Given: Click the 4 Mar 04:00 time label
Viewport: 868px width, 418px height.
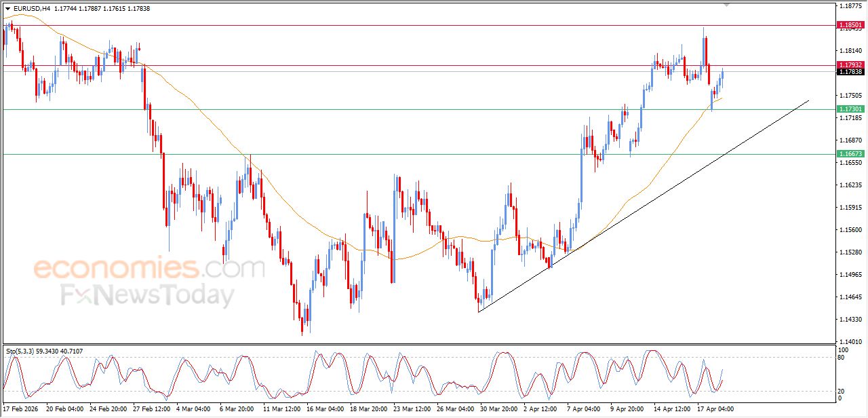Looking at the screenshot, I should (x=195, y=409).
